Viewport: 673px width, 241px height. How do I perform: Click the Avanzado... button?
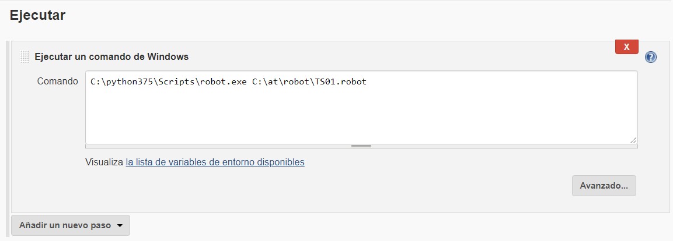(x=604, y=186)
